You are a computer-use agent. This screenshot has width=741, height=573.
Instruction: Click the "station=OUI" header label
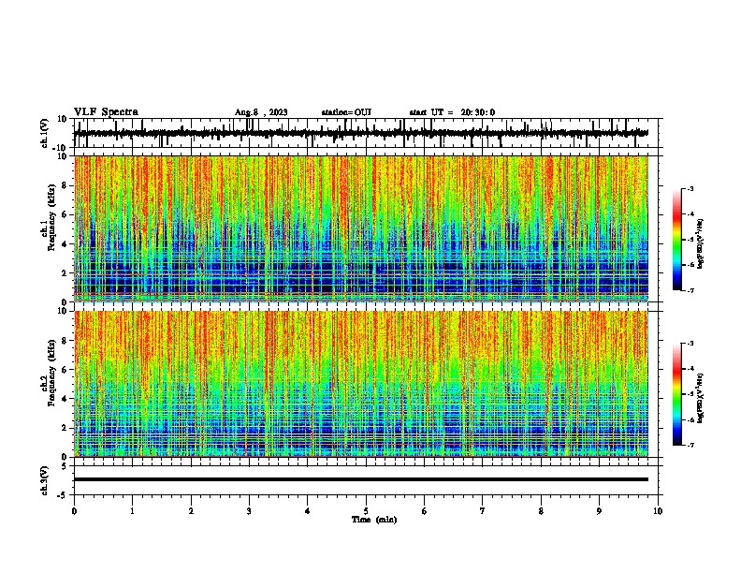[346, 112]
